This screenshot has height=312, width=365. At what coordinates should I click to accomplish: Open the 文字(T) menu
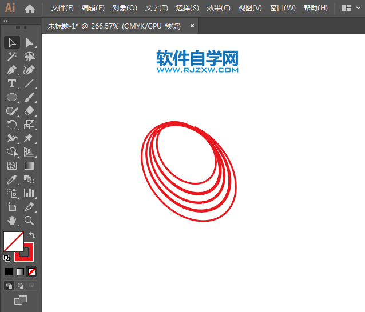[x=156, y=8]
